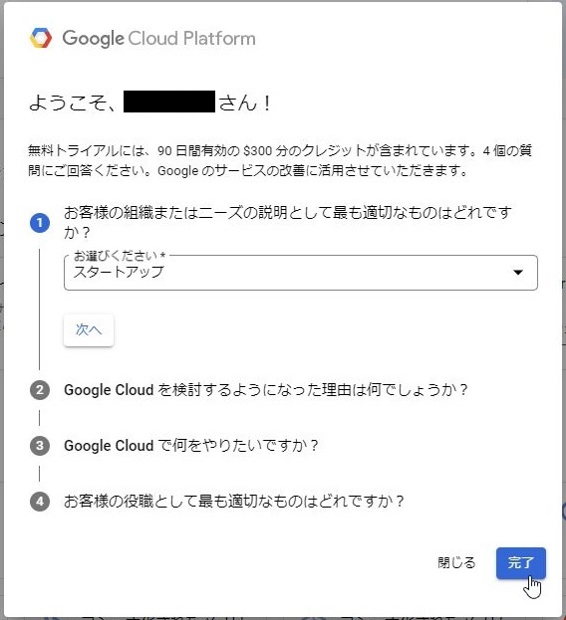
Task: Click the step 4 circle indicator
Action: tap(40, 502)
